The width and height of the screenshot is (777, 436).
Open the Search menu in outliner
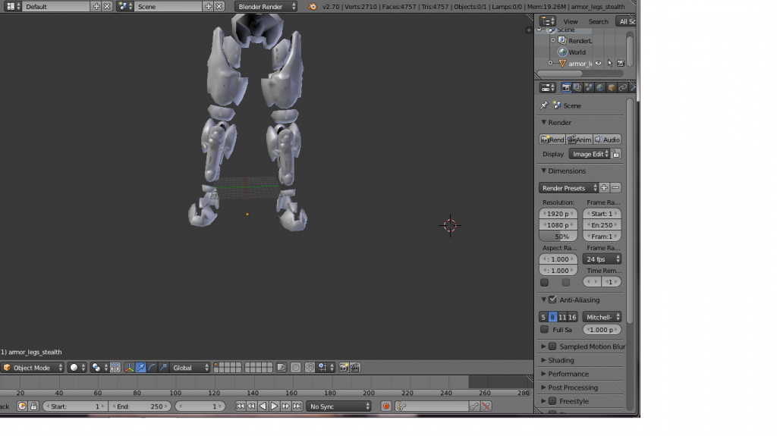(x=598, y=21)
